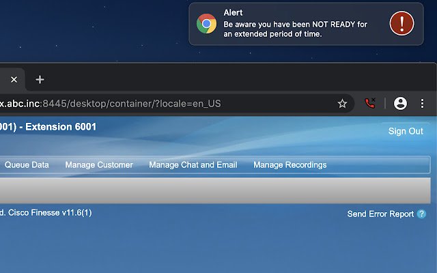Select the Manage Chat and Email tab
The image size is (437, 273).
coord(193,165)
